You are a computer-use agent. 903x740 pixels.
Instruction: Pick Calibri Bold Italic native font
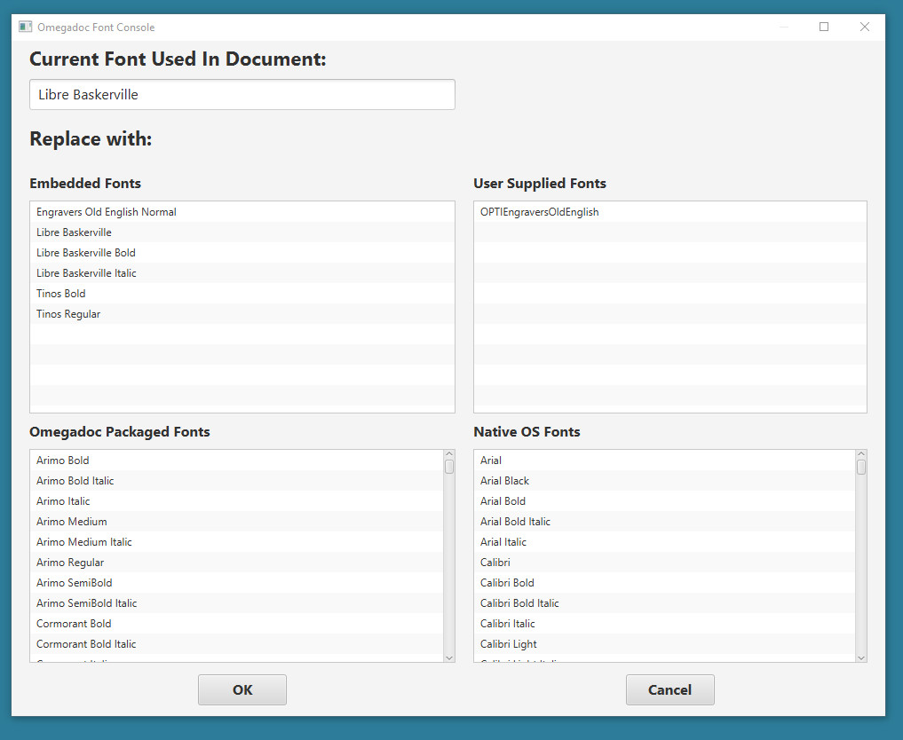665,603
